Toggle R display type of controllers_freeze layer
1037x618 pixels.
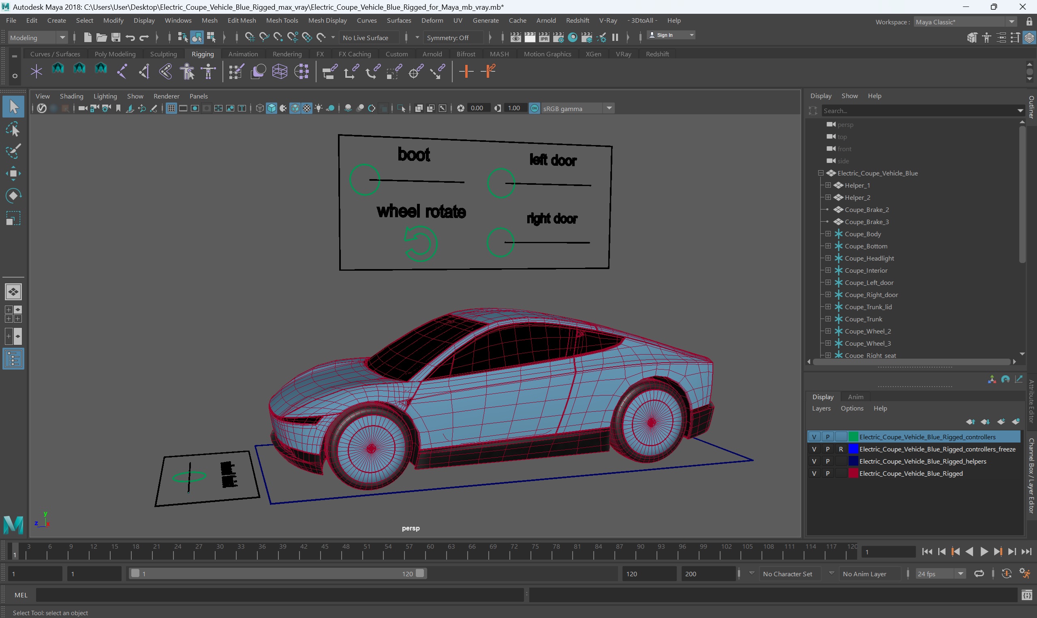coord(841,449)
